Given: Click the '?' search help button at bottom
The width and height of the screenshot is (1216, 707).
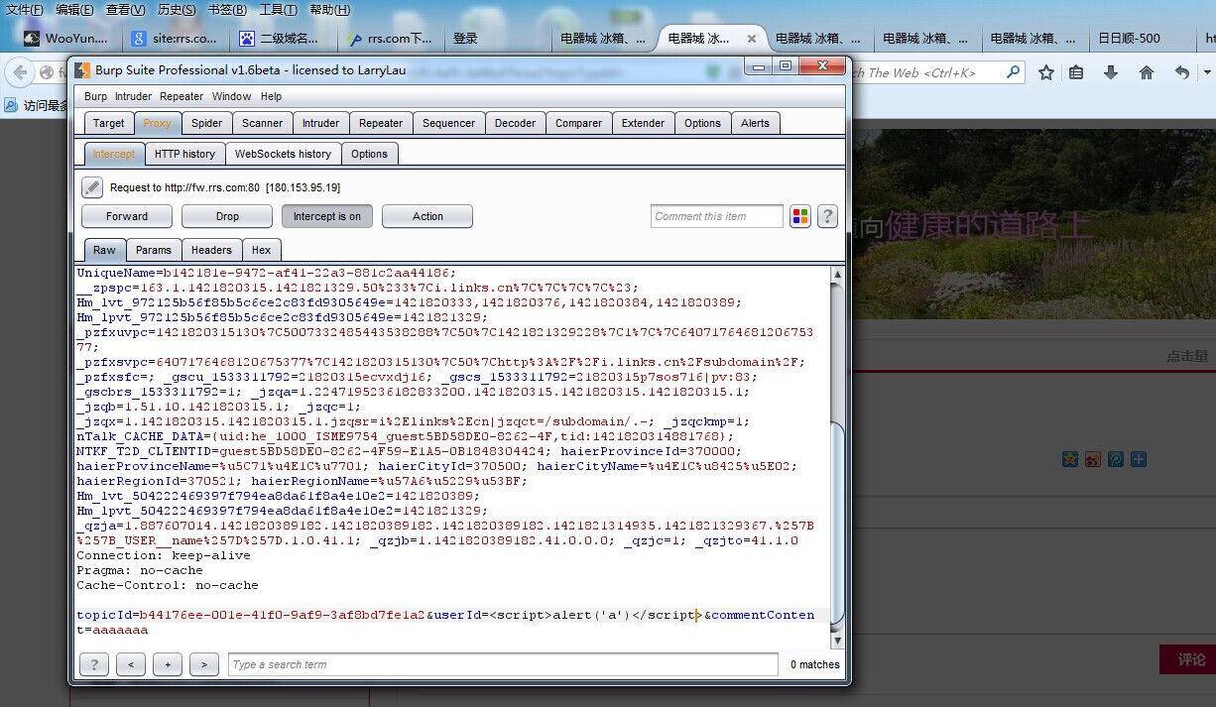Looking at the screenshot, I should [x=94, y=664].
